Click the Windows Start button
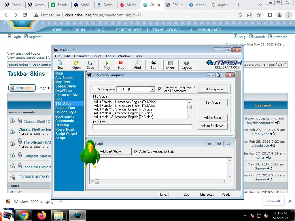Screen dimensions: 295x221 [x=7, y=215]
